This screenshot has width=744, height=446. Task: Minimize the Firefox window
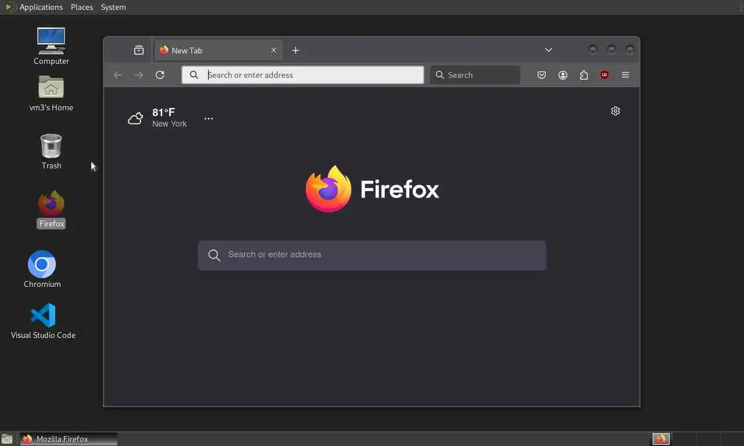click(593, 50)
